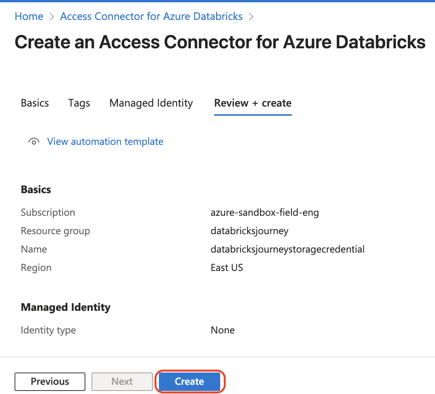Click the eye icon beside View automation template
435x394 pixels.
(34, 142)
